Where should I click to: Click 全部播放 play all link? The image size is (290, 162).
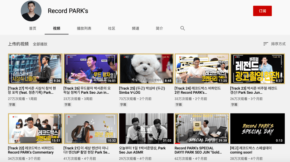(40, 44)
